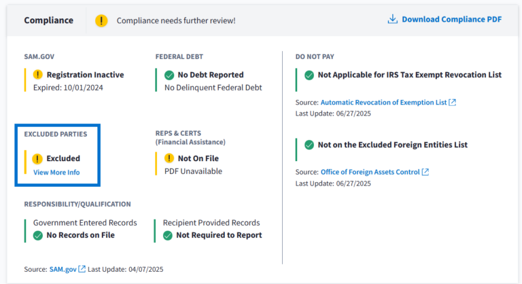Open the SAM.gov source link

click(63, 269)
